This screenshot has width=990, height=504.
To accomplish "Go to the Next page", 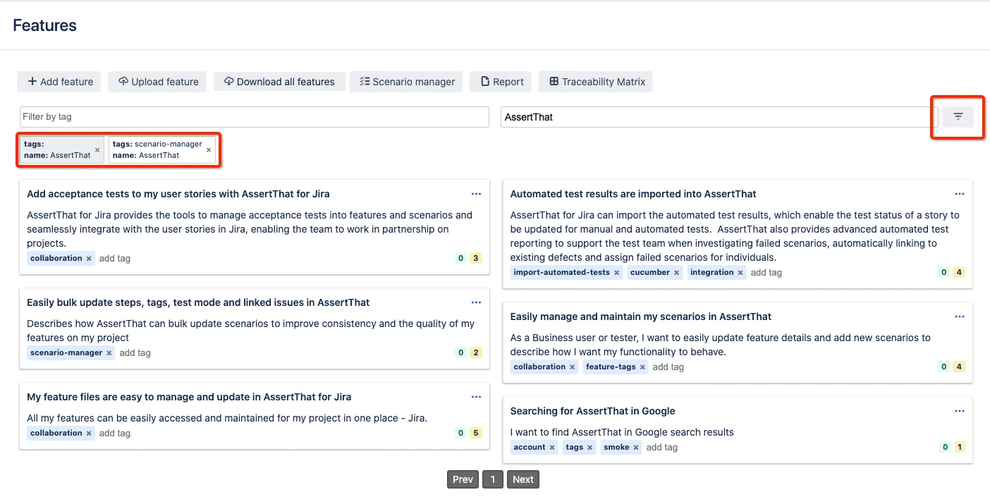I will [x=522, y=479].
